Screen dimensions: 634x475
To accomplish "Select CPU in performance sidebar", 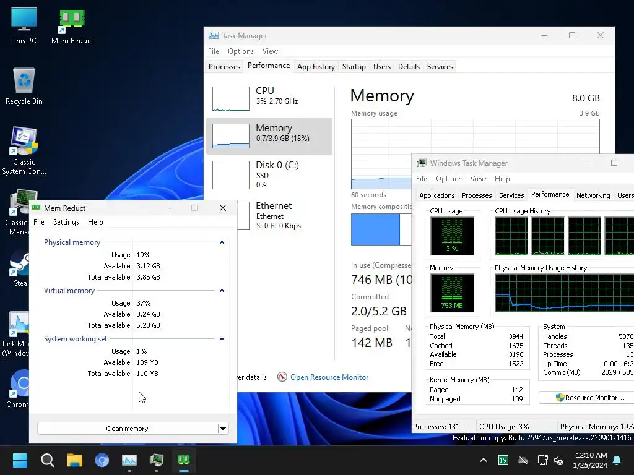I will click(x=269, y=98).
